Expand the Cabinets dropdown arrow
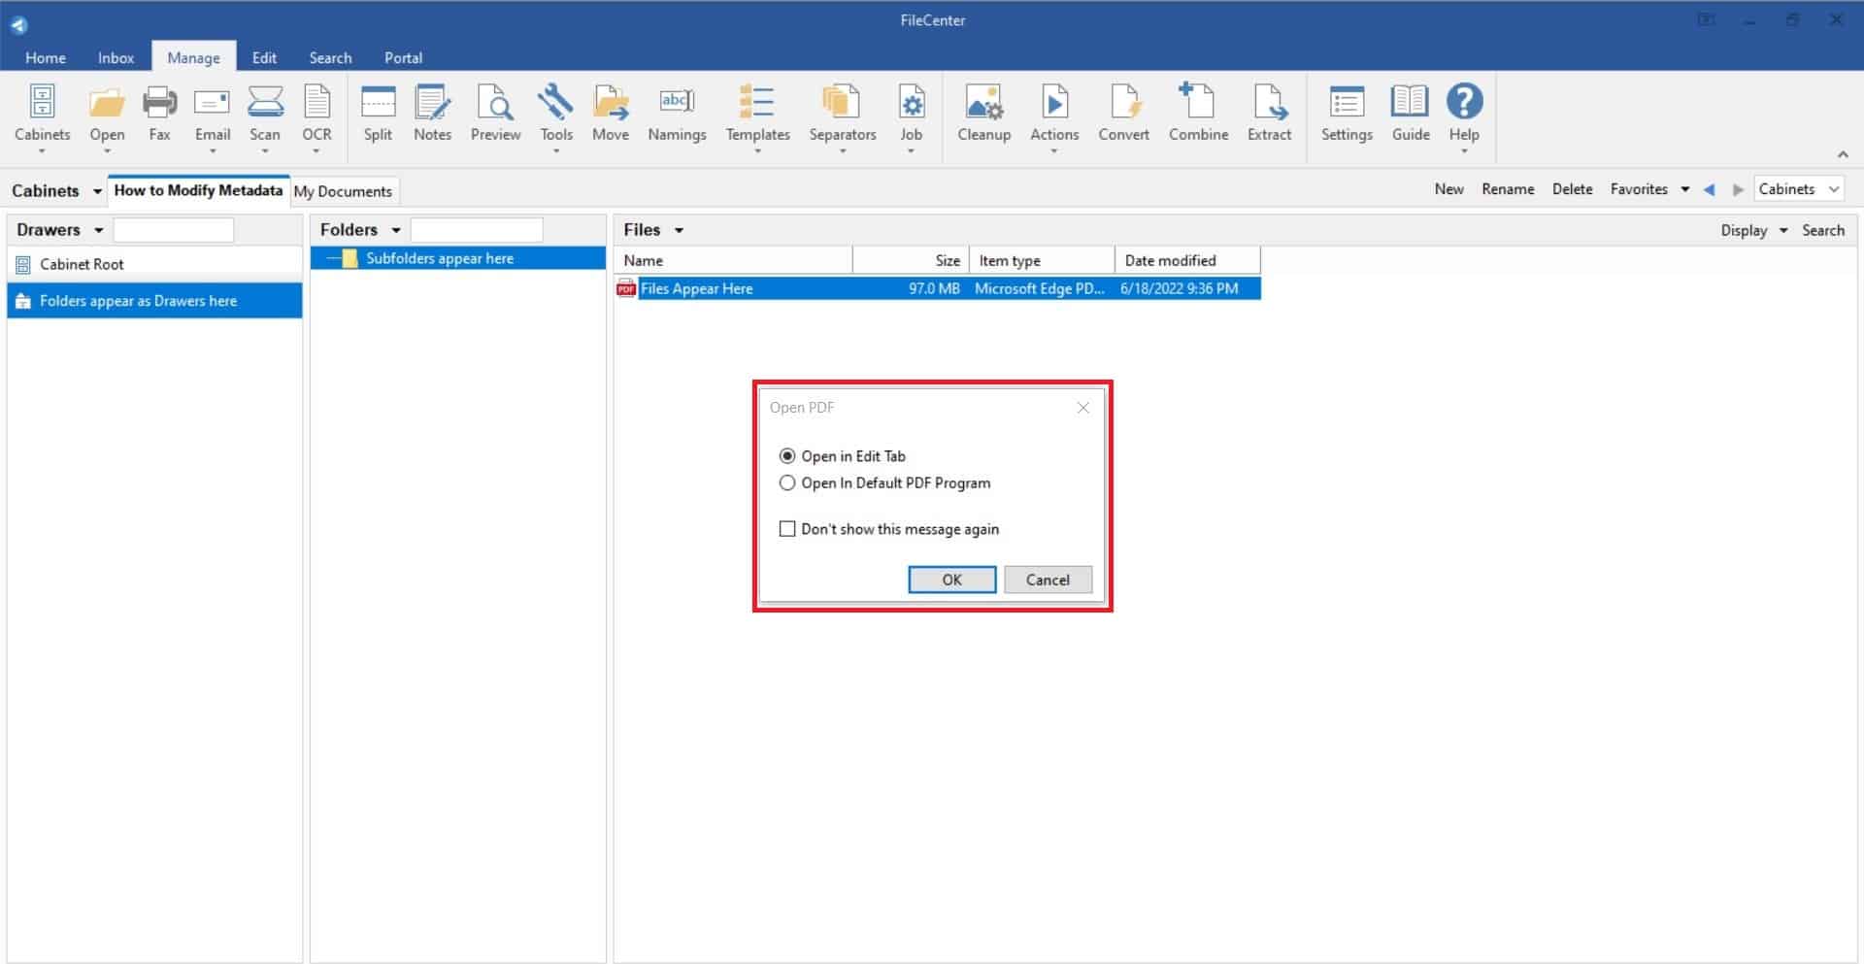This screenshot has height=964, width=1864. tap(97, 191)
